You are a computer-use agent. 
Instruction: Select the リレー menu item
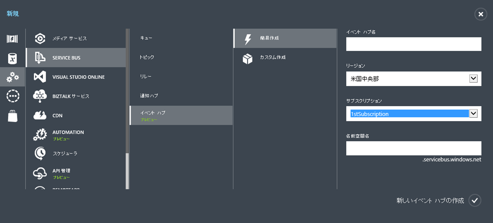(181, 76)
